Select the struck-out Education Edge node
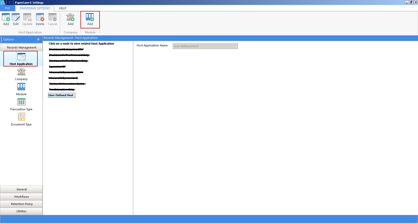Viewport: 418px width, 224px height. [62, 89]
